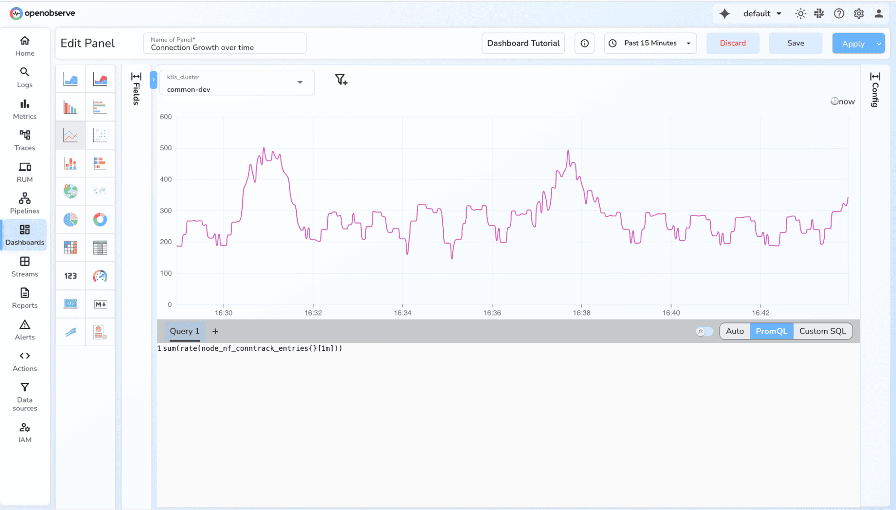Select the pie chart visualization type
This screenshot has width=896, height=510.
point(70,220)
